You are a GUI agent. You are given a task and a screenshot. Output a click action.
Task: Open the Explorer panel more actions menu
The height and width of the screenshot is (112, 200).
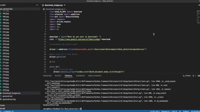37,5
